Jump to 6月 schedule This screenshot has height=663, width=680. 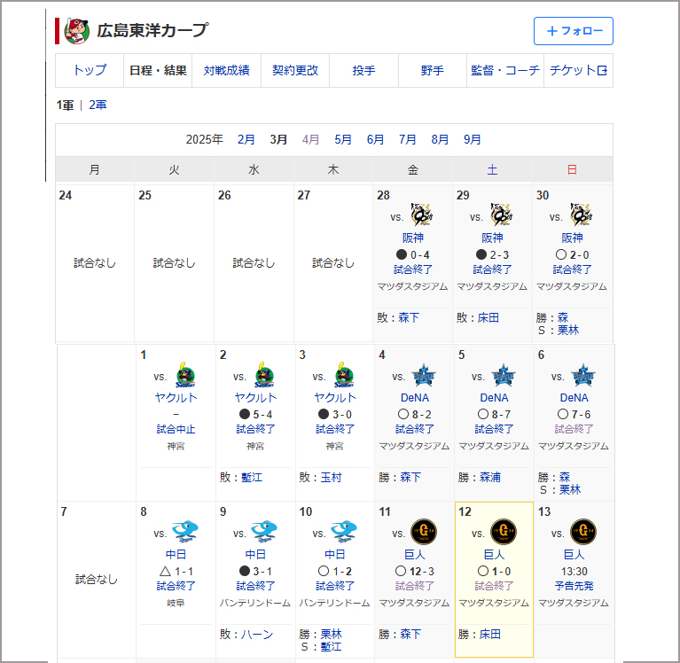375,139
